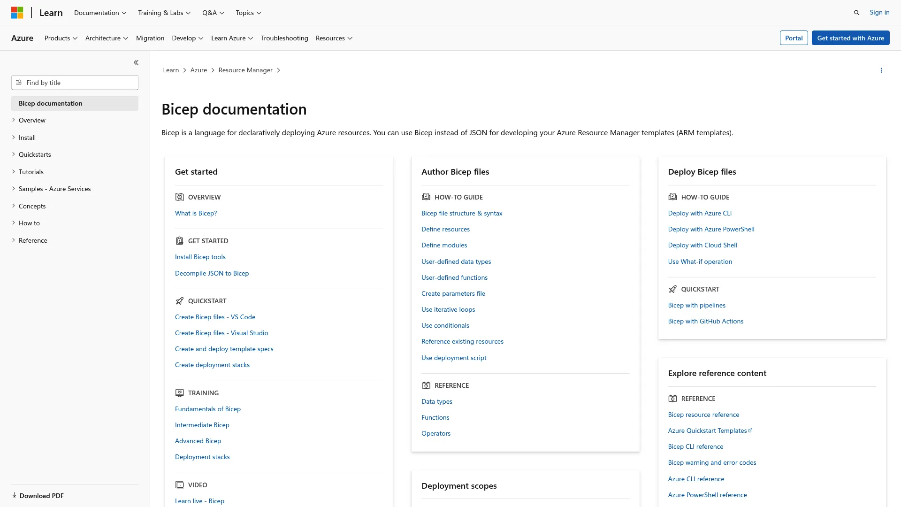Click the OVERVIEW section icon

179,197
